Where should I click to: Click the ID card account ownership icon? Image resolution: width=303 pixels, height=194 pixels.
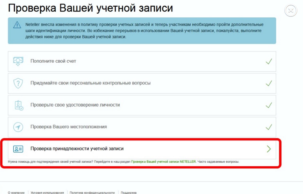coord(18,149)
